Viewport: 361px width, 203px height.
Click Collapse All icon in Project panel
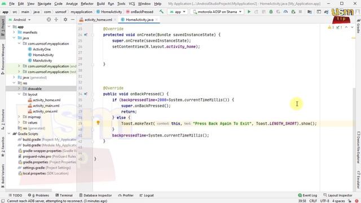(x=56, y=20)
